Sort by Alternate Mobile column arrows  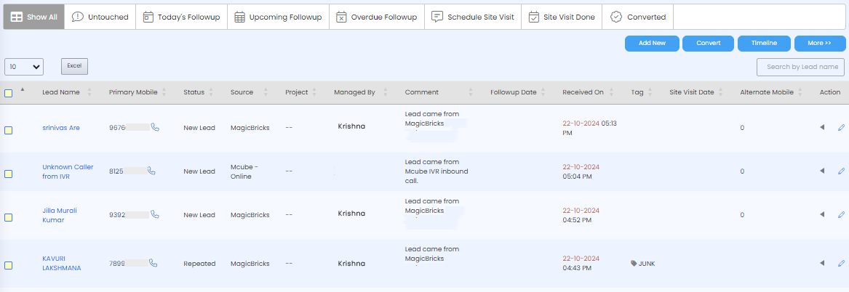click(800, 92)
